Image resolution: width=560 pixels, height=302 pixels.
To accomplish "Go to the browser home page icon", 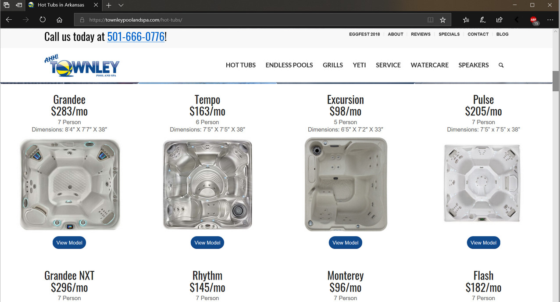I will click(60, 20).
